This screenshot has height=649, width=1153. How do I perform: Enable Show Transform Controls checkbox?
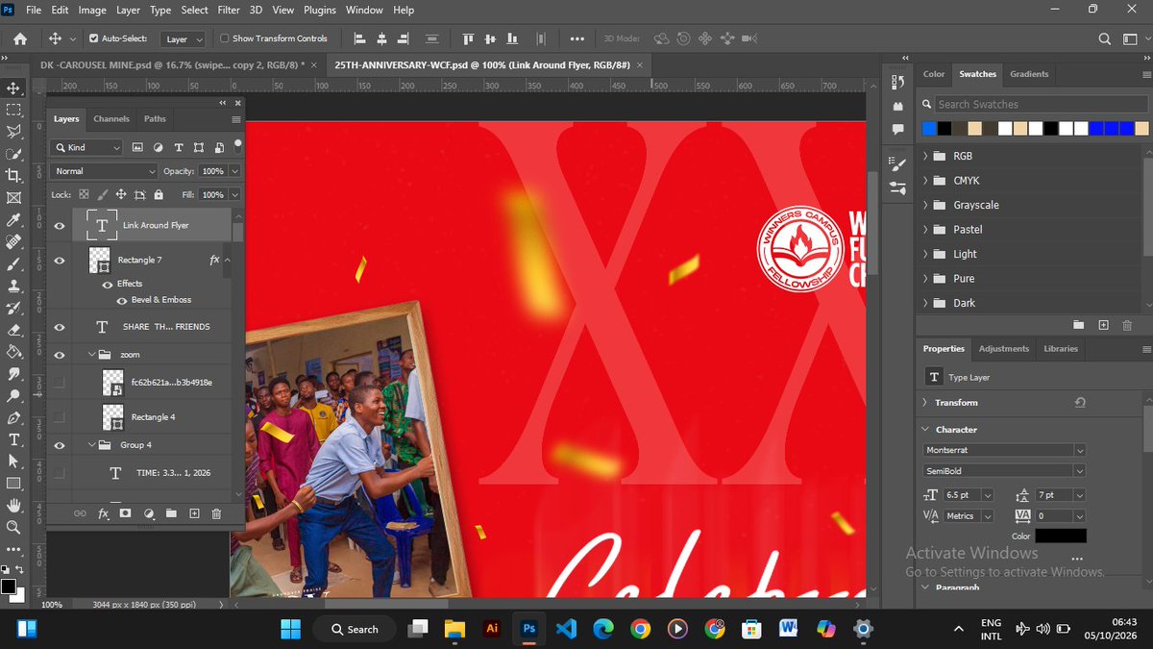[x=225, y=38]
